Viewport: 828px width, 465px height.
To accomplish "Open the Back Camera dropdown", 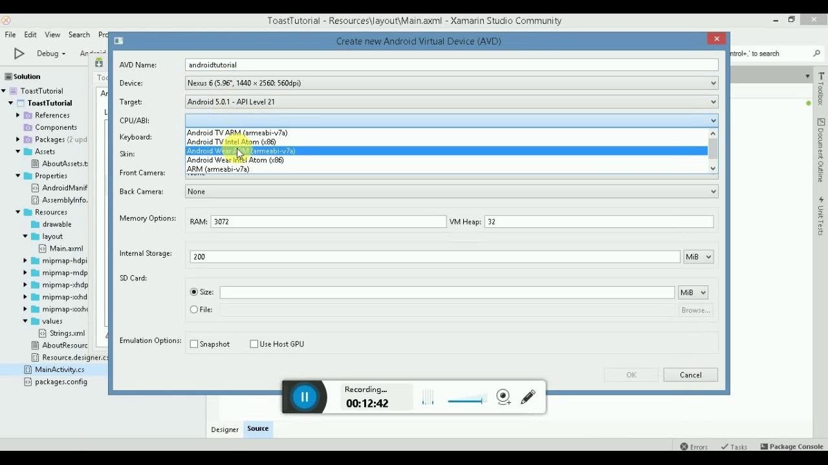I will pos(452,192).
